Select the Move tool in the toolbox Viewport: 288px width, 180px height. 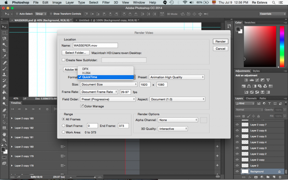4,27
